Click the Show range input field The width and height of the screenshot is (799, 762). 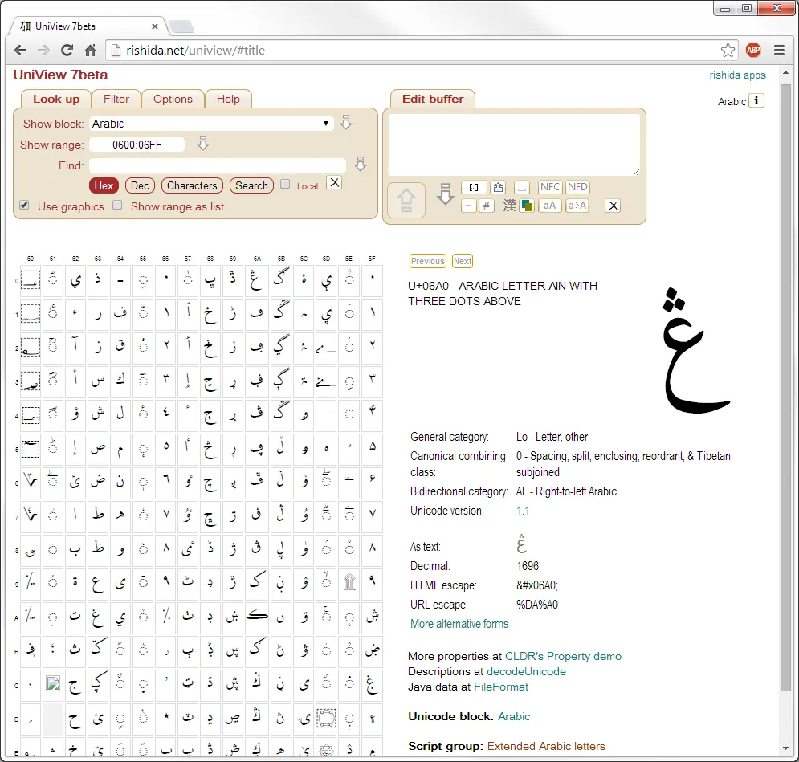pos(137,145)
